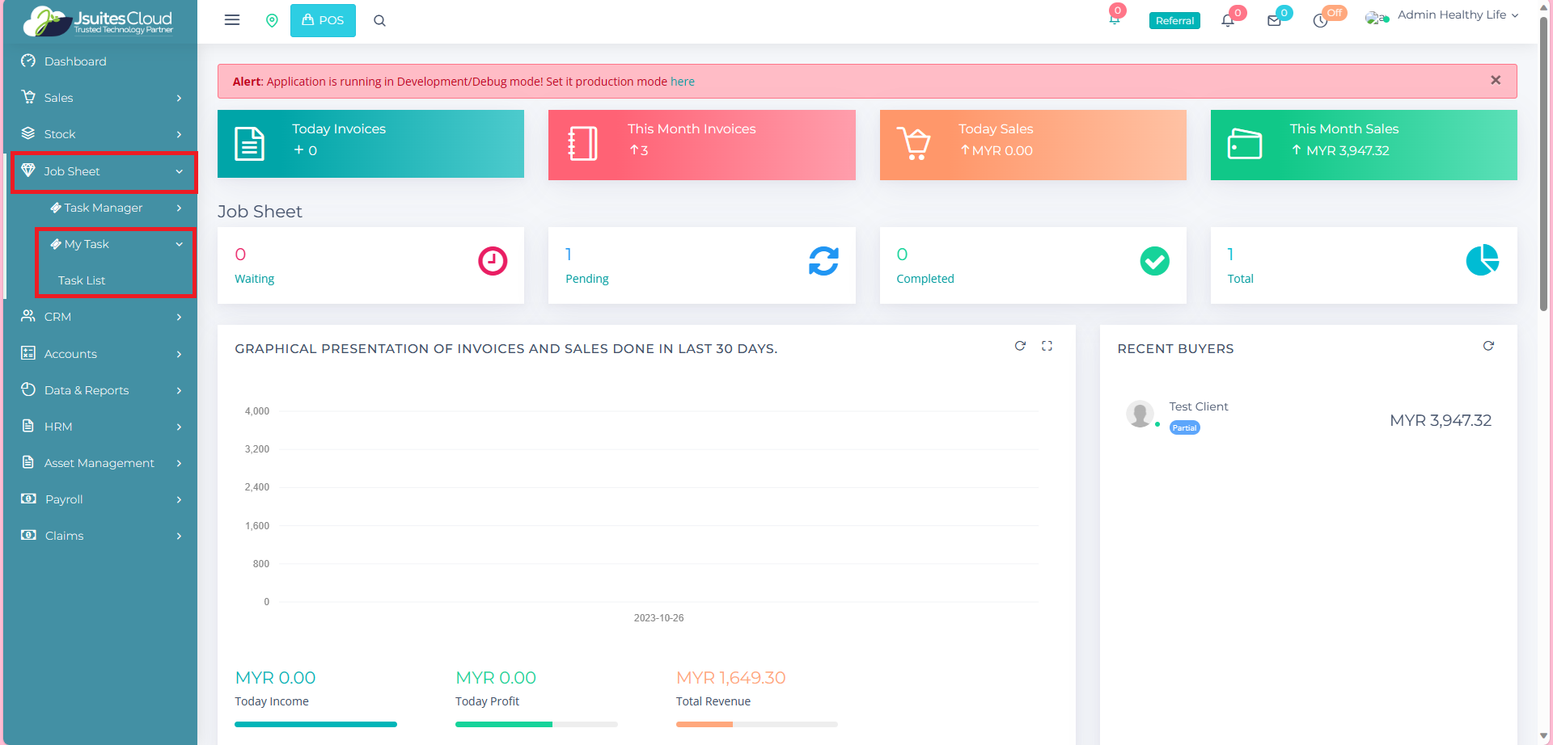Open the Test Client buyer entry
The image size is (1553, 745).
click(1198, 406)
